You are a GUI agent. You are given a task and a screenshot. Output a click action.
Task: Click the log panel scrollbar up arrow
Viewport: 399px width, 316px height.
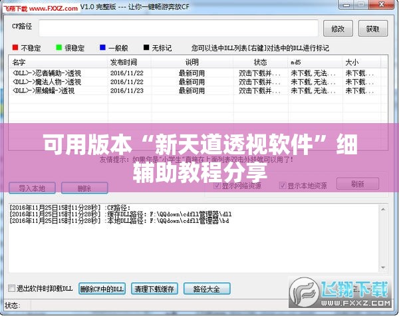point(384,210)
